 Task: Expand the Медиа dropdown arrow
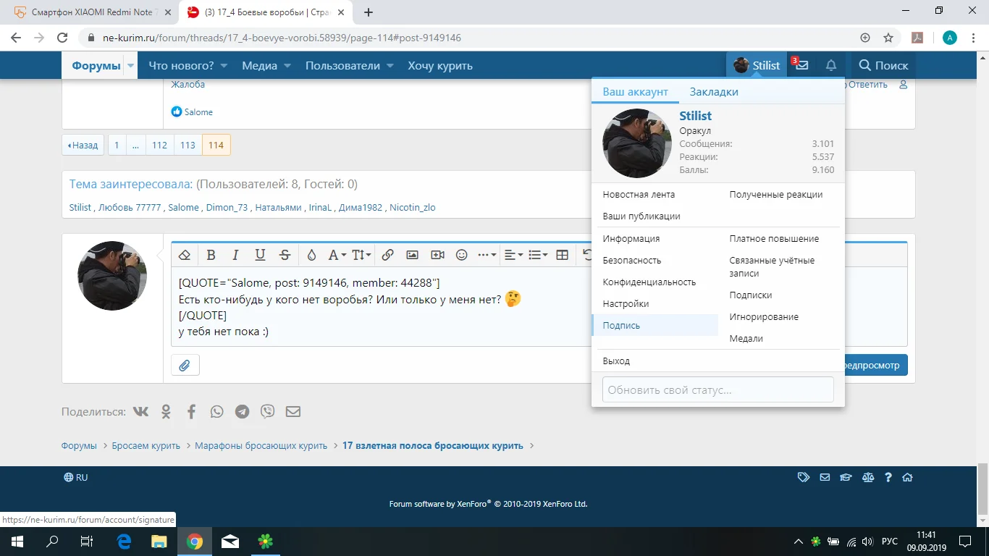[x=287, y=65]
